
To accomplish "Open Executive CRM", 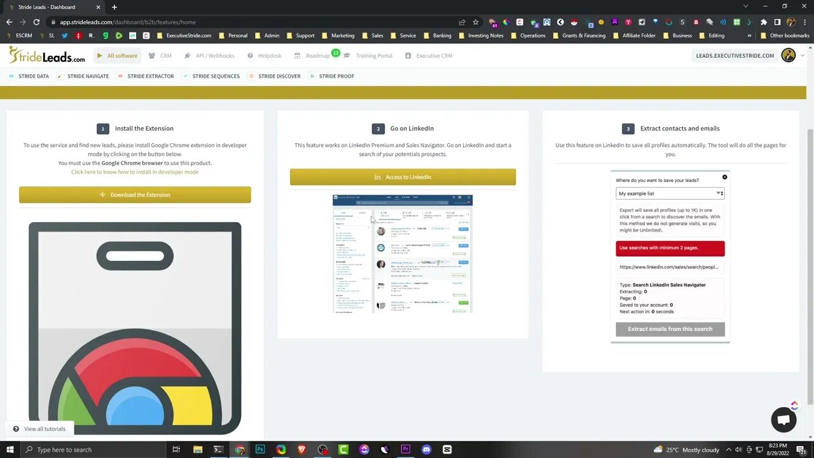I will (429, 55).
